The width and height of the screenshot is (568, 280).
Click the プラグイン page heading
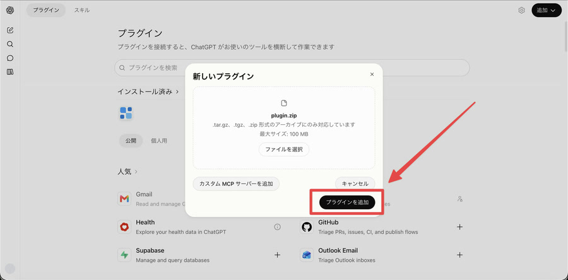[140, 33]
